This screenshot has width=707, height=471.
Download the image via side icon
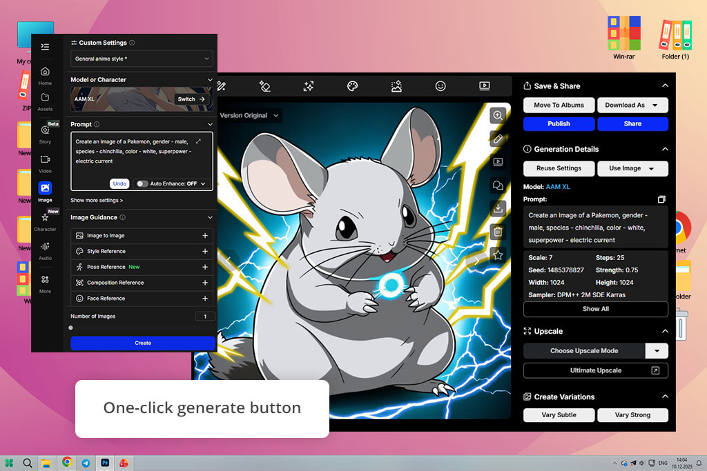pos(498,208)
